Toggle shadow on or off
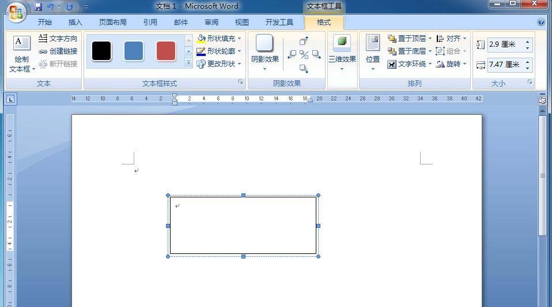This screenshot has height=307, width=552. click(304, 55)
